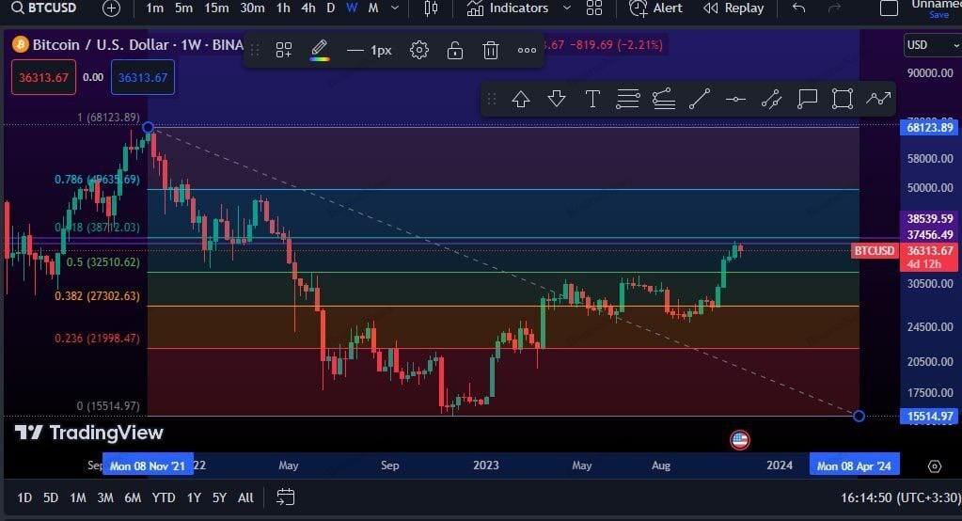Select the rectangle shape tool
Viewport: 962px width, 521px height.
click(843, 99)
